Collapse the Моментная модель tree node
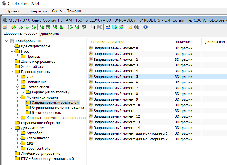Viewport: 227px width, 165px height. (17, 97)
